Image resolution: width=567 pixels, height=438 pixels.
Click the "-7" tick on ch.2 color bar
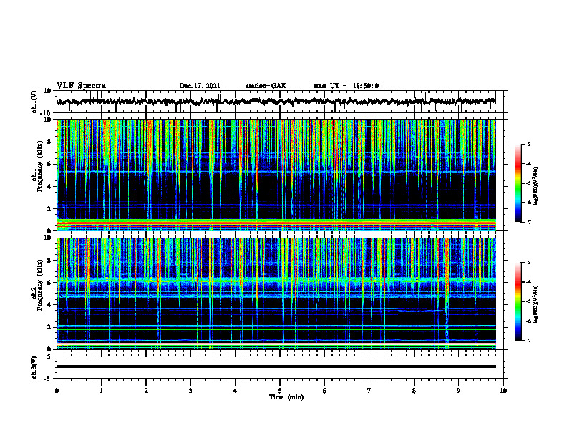[528, 341]
